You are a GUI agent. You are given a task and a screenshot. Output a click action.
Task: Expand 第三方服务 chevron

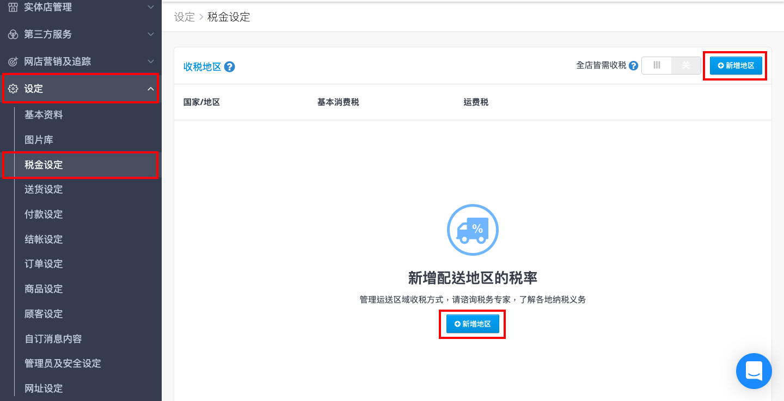tap(151, 34)
